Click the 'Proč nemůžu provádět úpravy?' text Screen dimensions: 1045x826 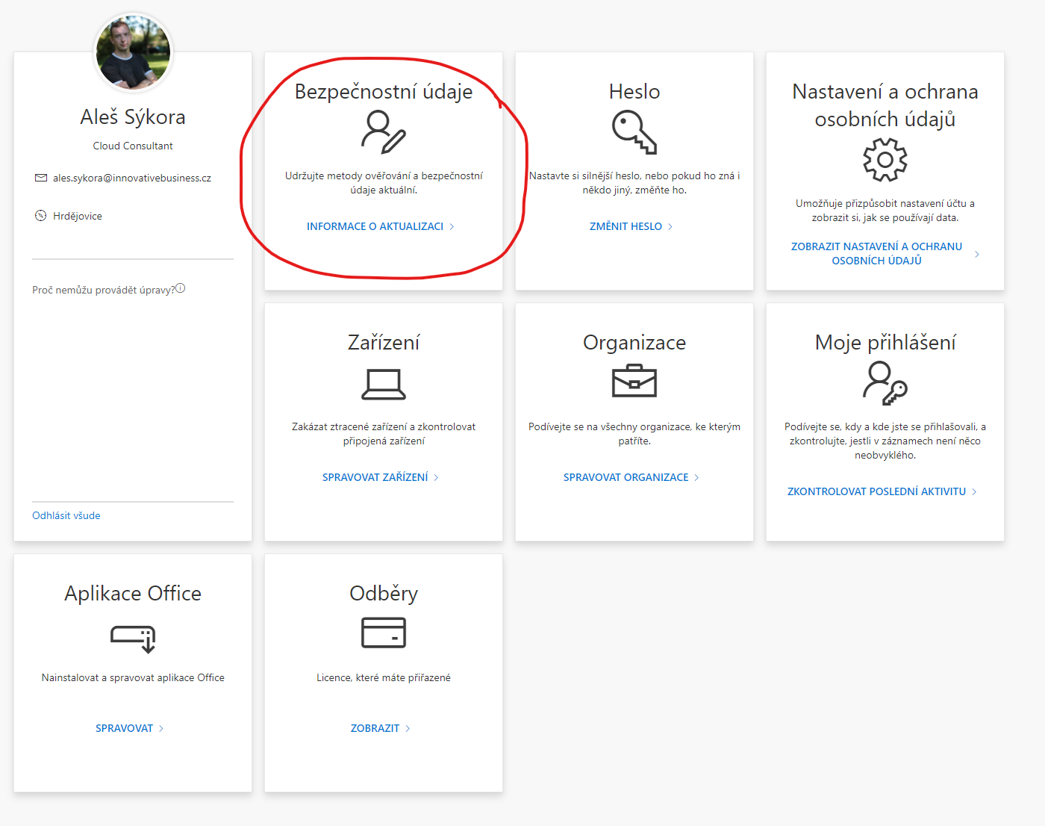tap(103, 290)
